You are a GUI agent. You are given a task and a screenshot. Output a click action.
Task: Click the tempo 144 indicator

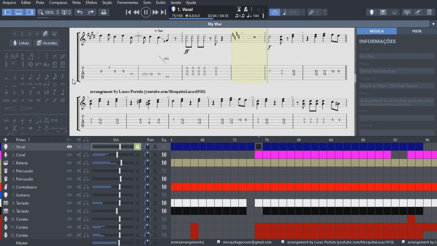[x=253, y=16]
